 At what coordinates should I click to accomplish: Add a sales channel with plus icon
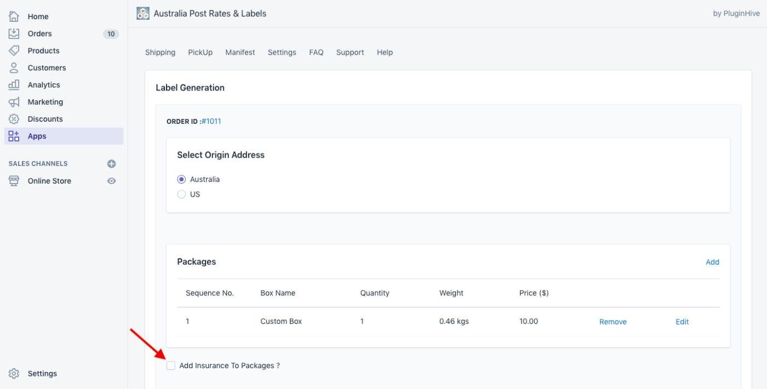(x=112, y=164)
